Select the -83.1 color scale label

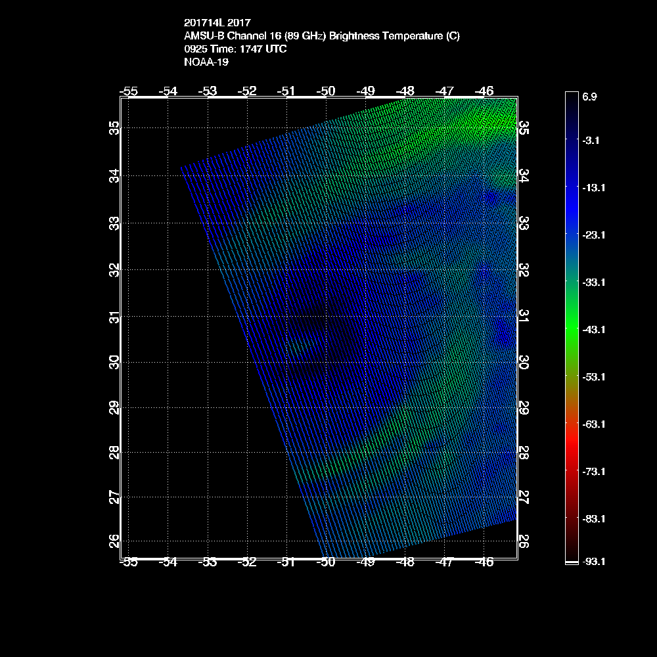[593, 519]
